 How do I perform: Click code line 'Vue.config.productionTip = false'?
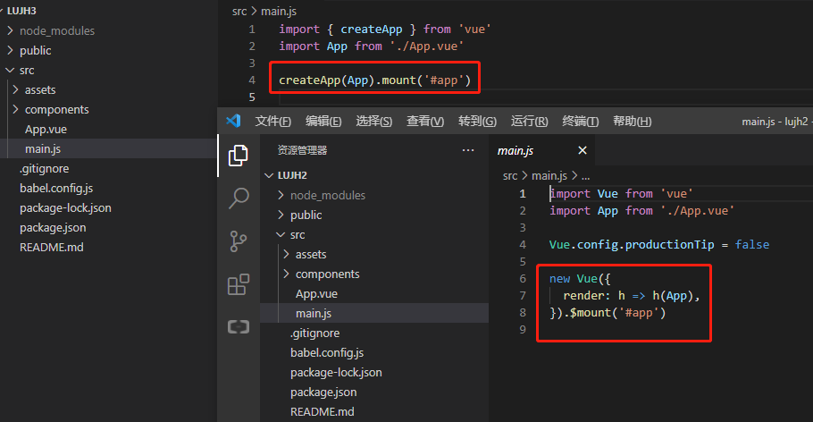[659, 244]
